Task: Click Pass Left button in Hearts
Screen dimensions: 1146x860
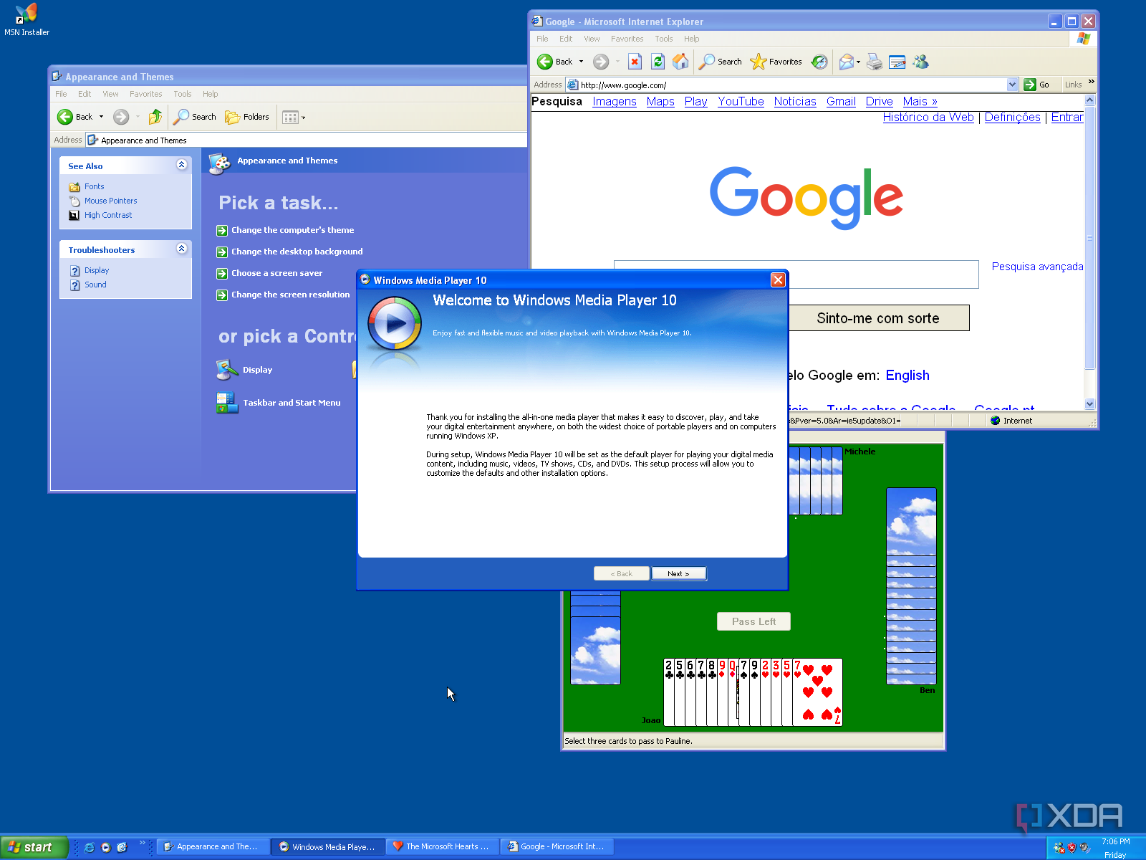Action: point(753,621)
